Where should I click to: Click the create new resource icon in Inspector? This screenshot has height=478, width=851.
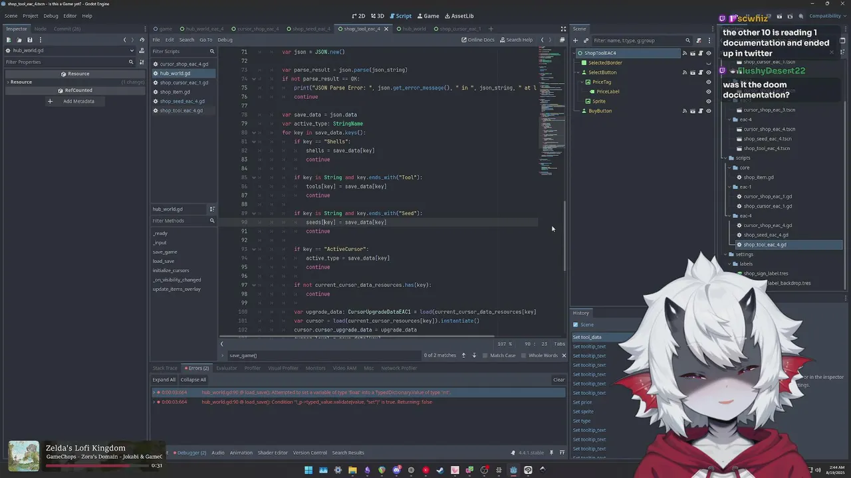pyautogui.click(x=9, y=40)
